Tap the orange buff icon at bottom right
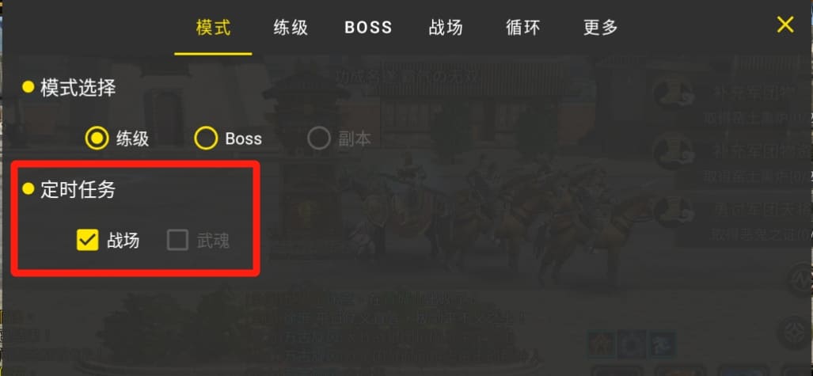The width and height of the screenshot is (813, 376). 602,344
